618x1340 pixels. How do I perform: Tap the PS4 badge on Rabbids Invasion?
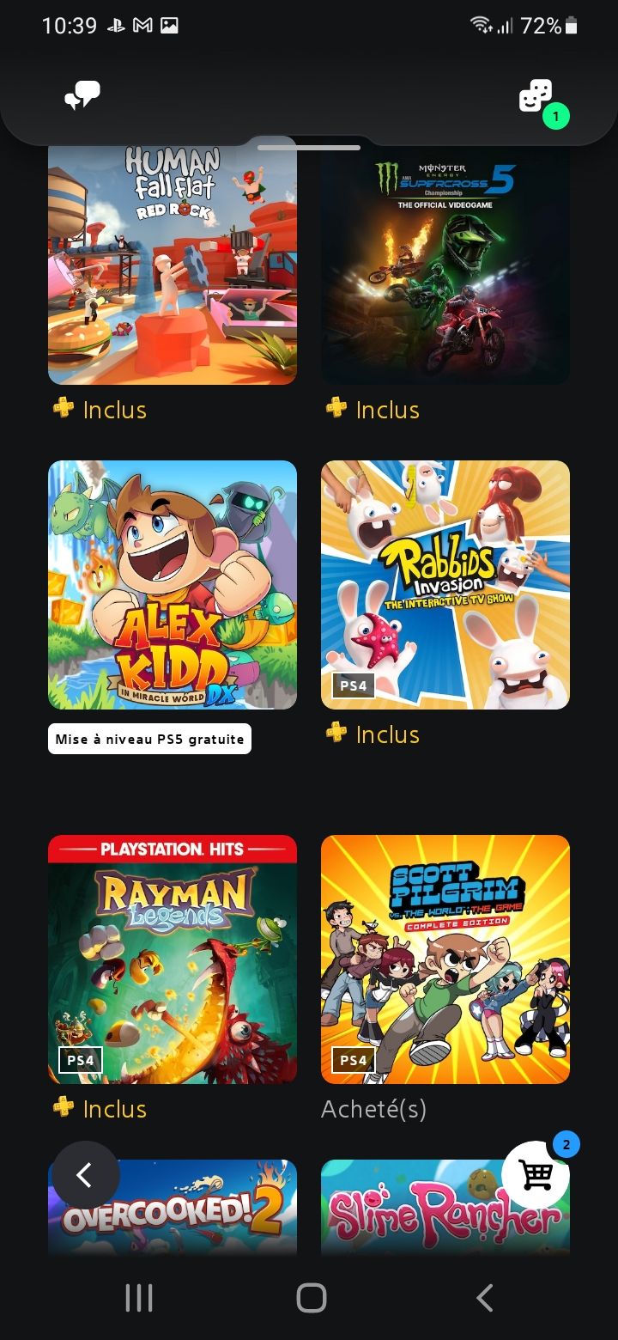(354, 685)
